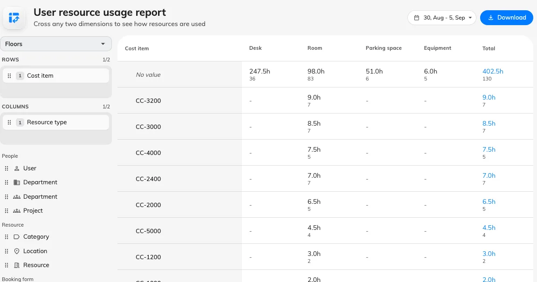
Task: Click the calendar icon in date picker
Action: coord(416,18)
